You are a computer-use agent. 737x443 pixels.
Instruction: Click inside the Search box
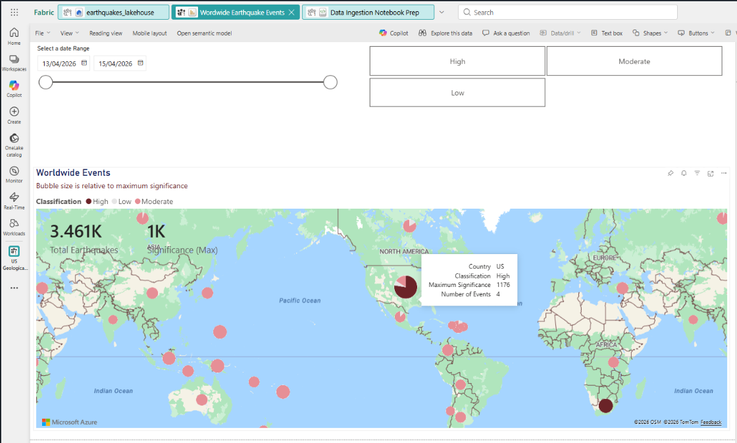pos(568,13)
